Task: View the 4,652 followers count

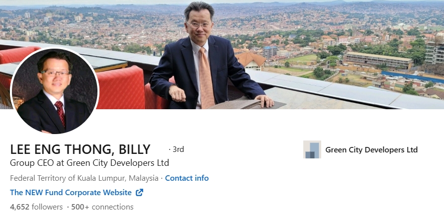Action: point(36,207)
